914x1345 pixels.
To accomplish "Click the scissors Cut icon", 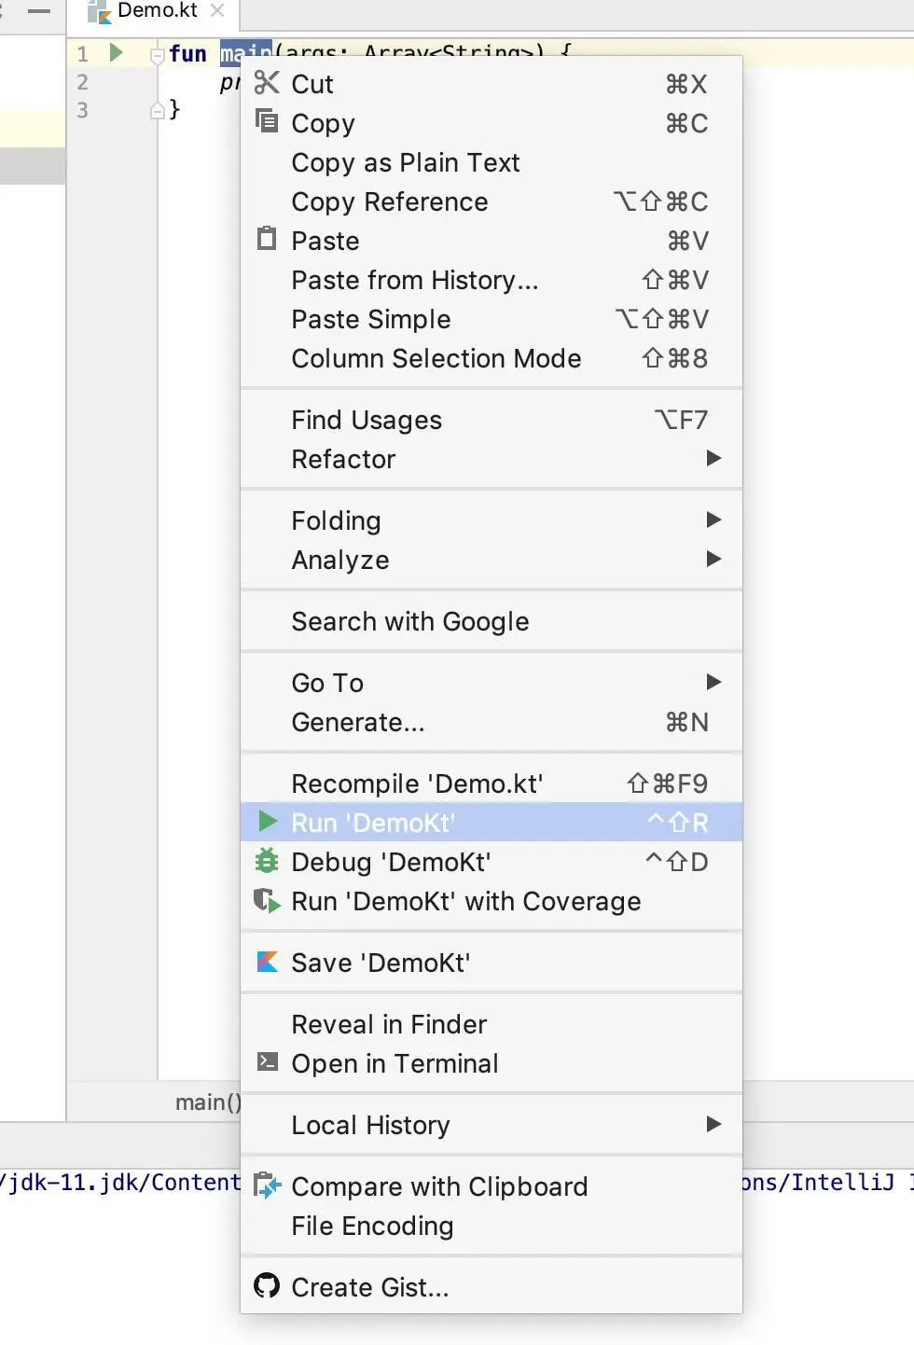I will pyautogui.click(x=267, y=83).
